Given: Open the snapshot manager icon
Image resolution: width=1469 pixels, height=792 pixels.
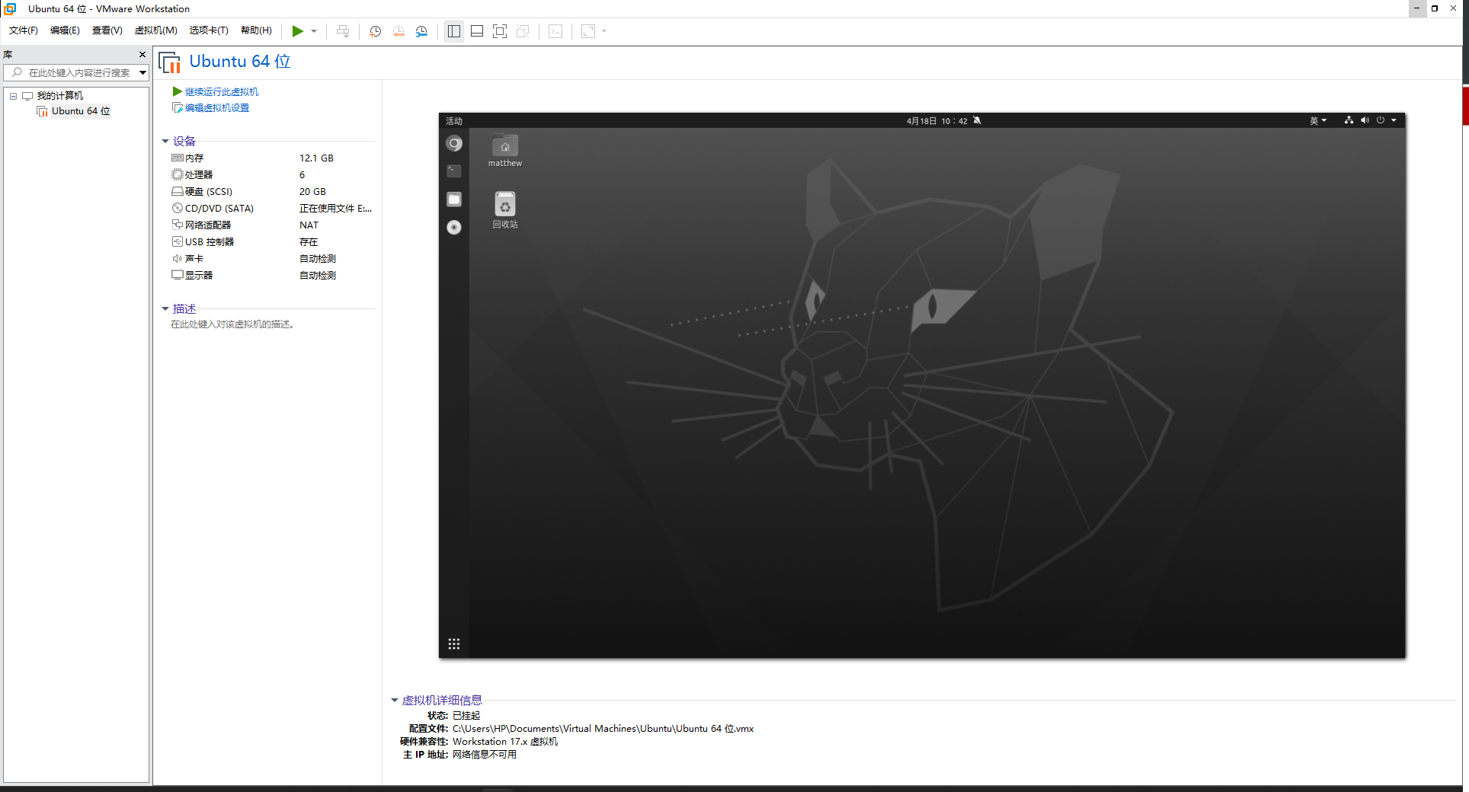Looking at the screenshot, I should point(421,31).
